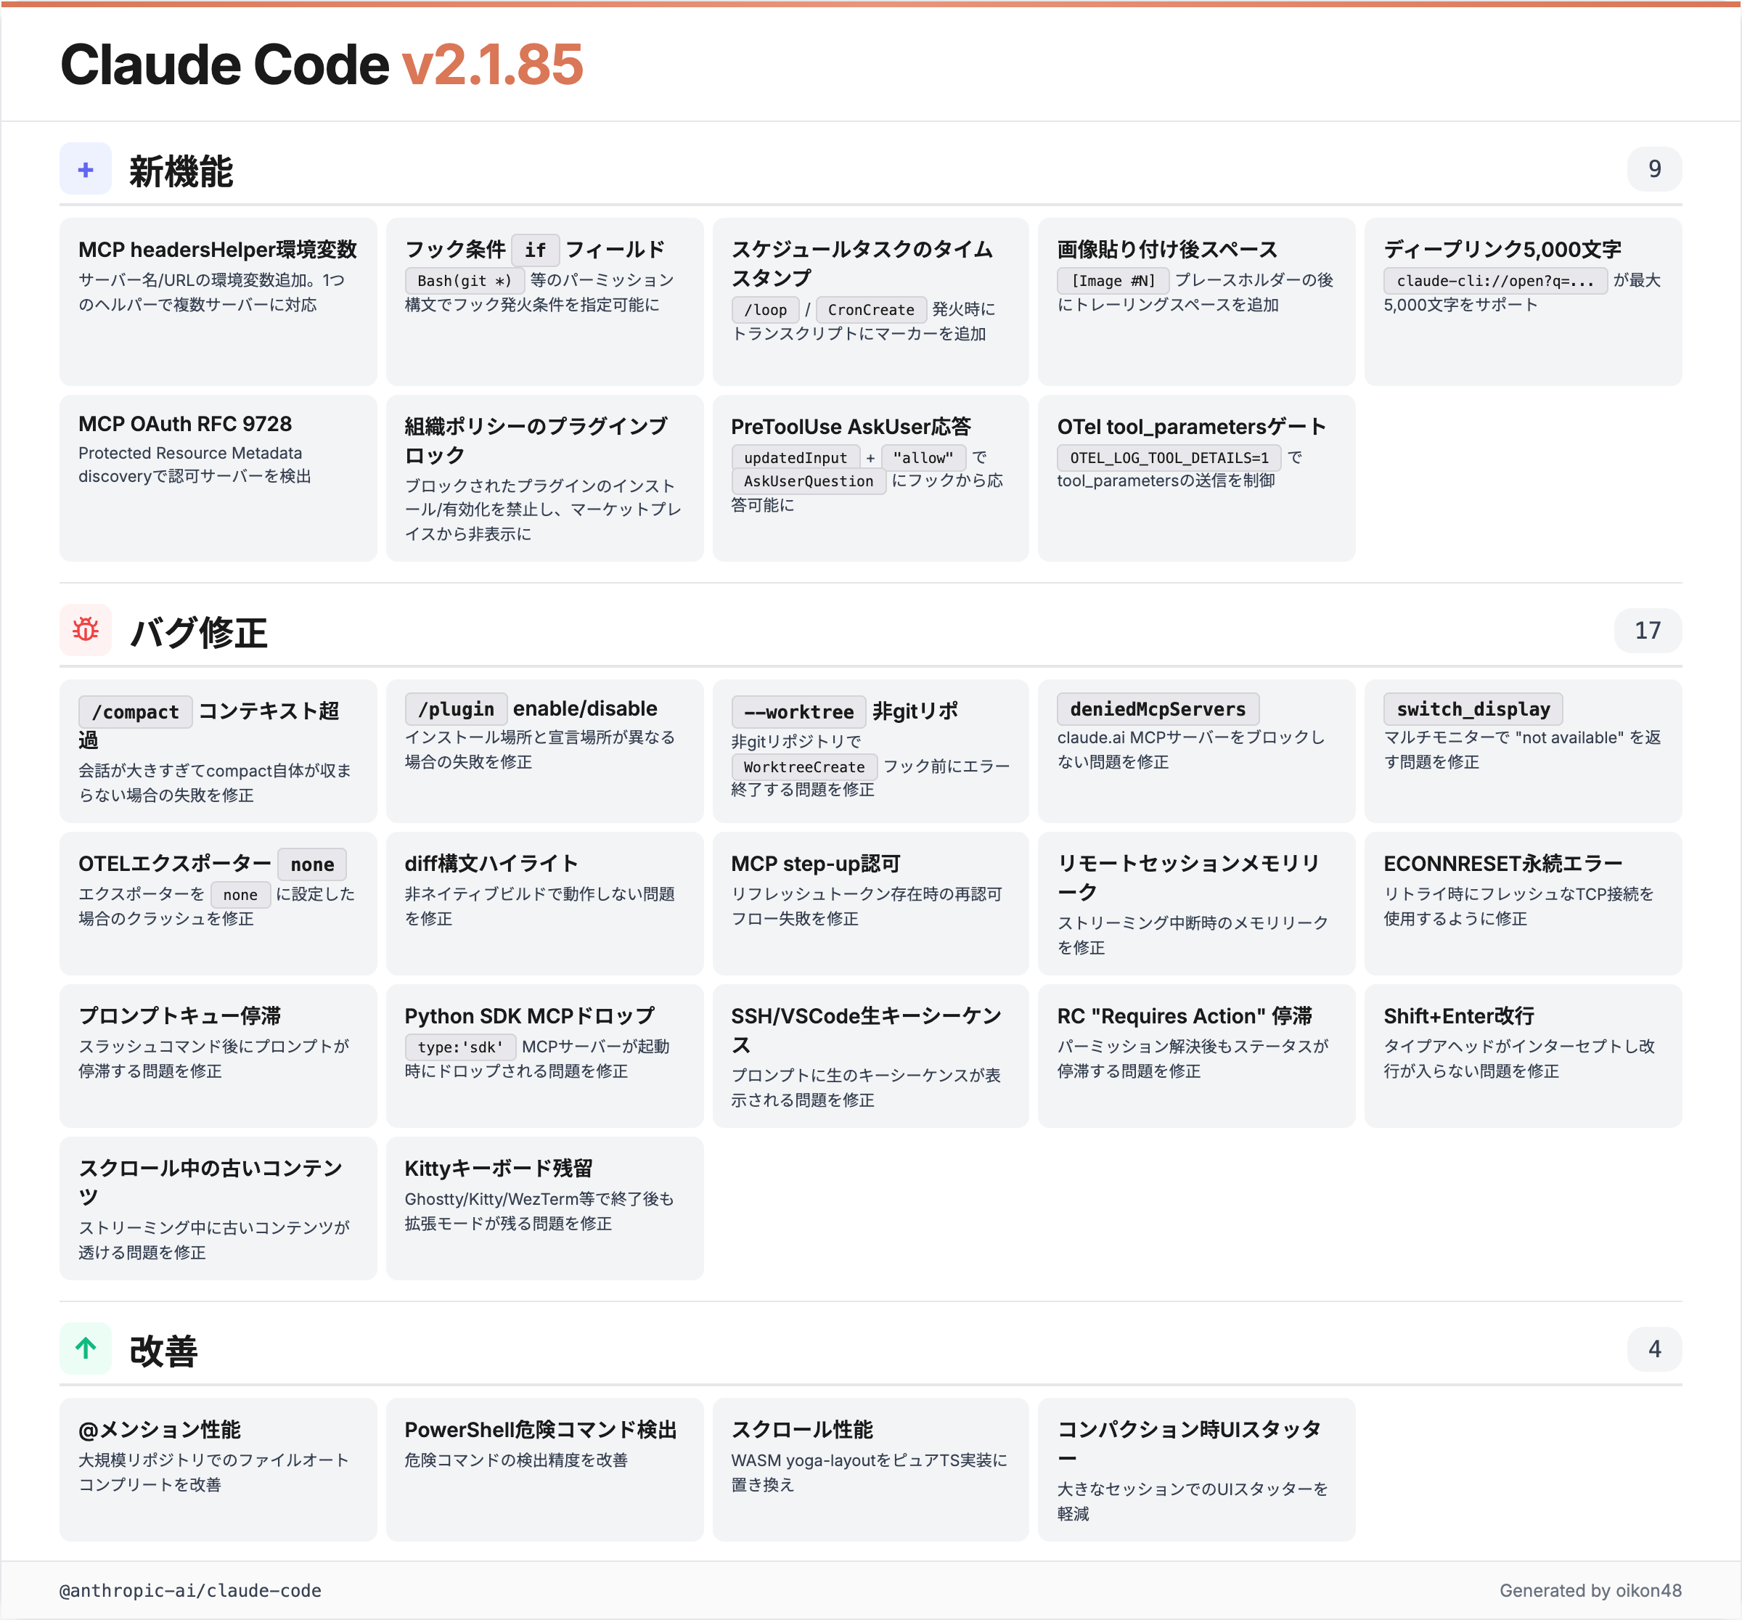Image resolution: width=1742 pixels, height=1620 pixels.
Task: Open the "MCP step-up認可" card title
Action: point(816,864)
